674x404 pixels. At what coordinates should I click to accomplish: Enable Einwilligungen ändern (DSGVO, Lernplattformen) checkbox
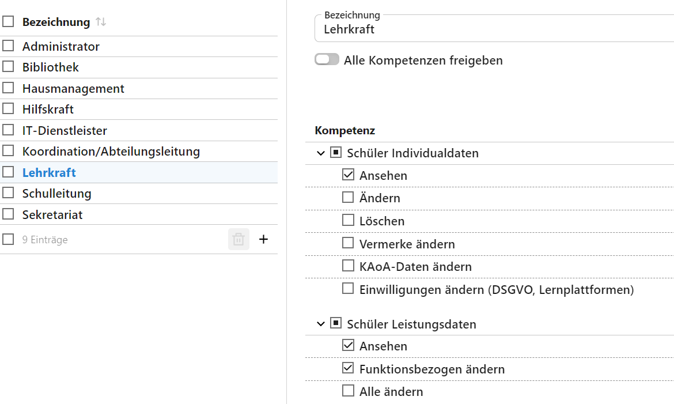tap(348, 289)
